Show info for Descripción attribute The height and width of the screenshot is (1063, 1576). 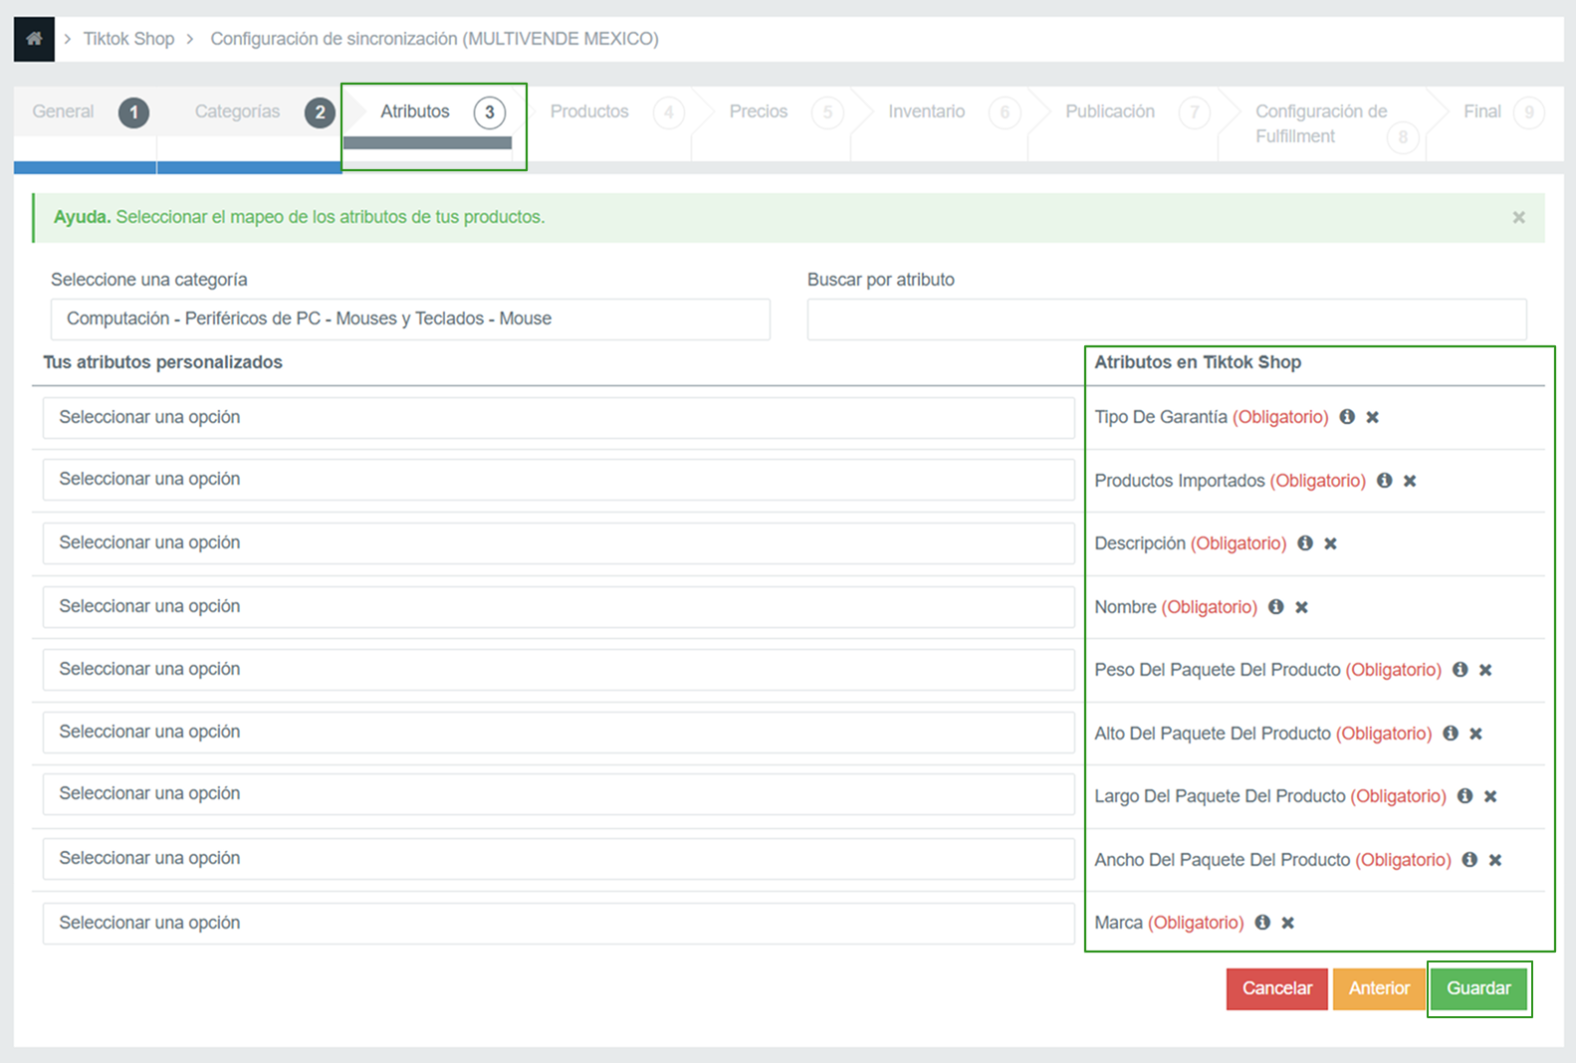[x=1305, y=543]
